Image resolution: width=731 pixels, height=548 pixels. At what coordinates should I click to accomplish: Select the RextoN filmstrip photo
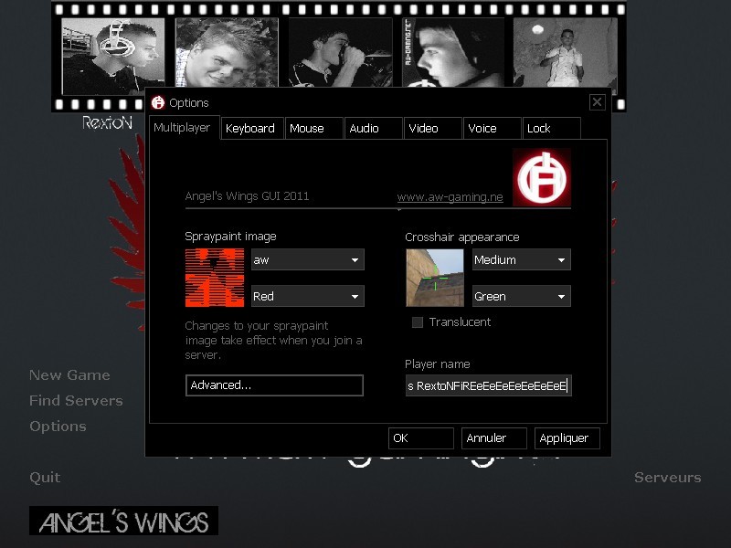(113, 57)
